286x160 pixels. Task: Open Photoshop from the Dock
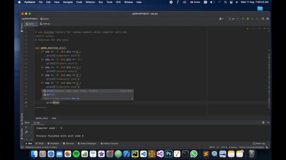(x=168, y=154)
